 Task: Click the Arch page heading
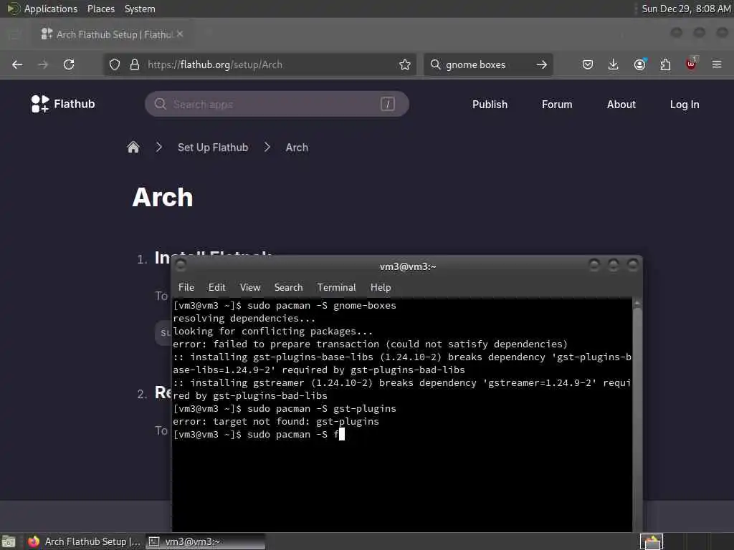click(163, 197)
